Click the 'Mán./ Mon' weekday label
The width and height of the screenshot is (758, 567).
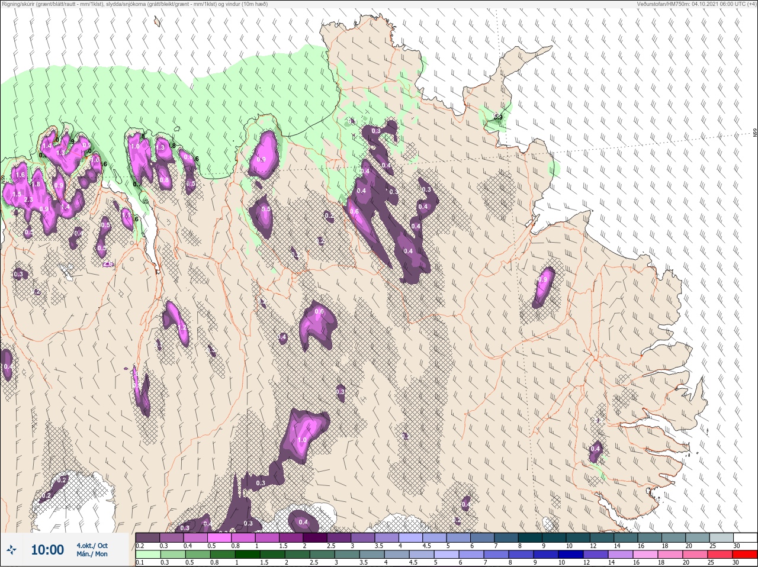pyautogui.click(x=92, y=555)
